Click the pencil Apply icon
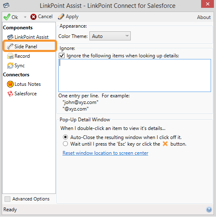The image size is (216, 217). point(61,17)
